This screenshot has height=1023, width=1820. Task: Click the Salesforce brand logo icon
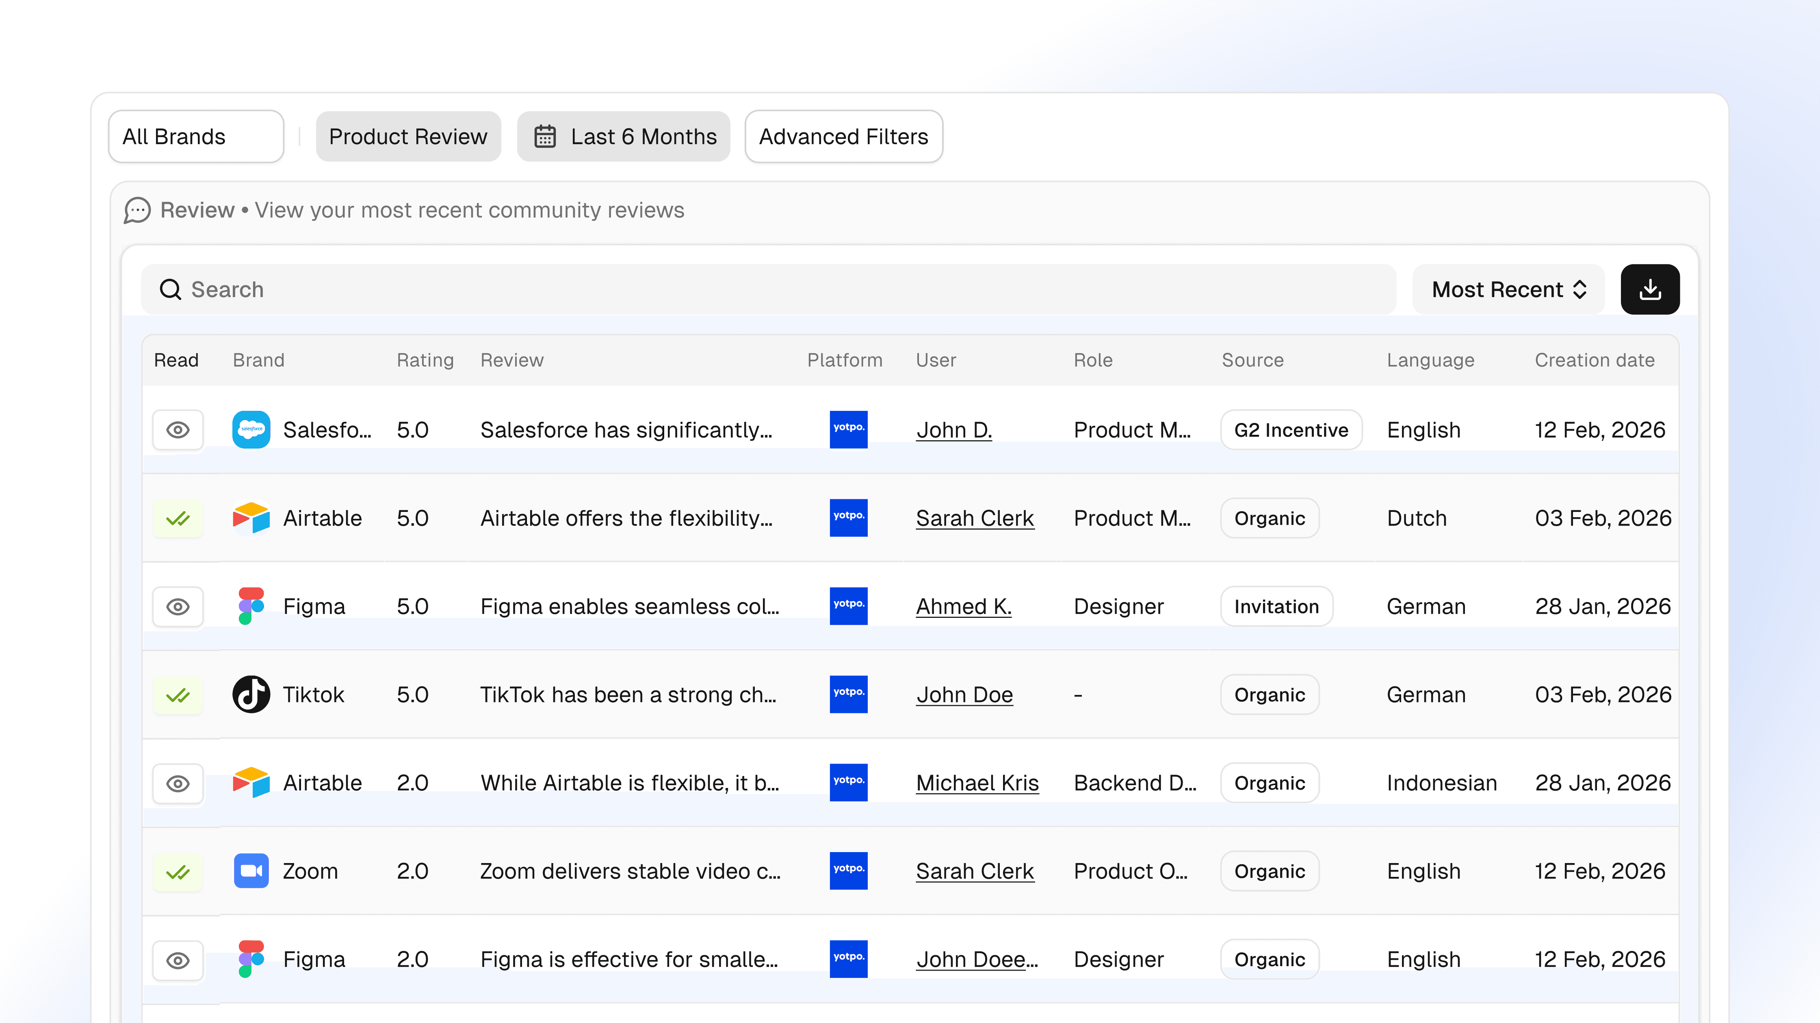point(251,429)
